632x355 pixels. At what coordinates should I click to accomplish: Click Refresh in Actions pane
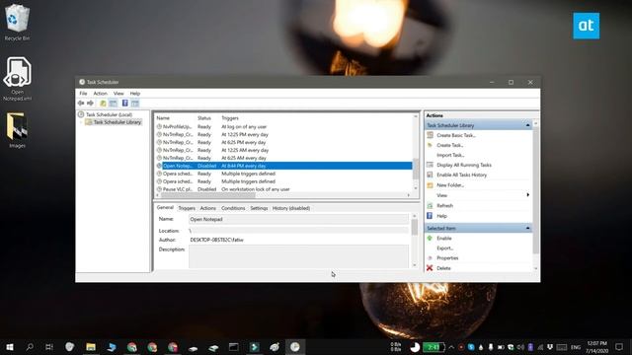point(444,206)
